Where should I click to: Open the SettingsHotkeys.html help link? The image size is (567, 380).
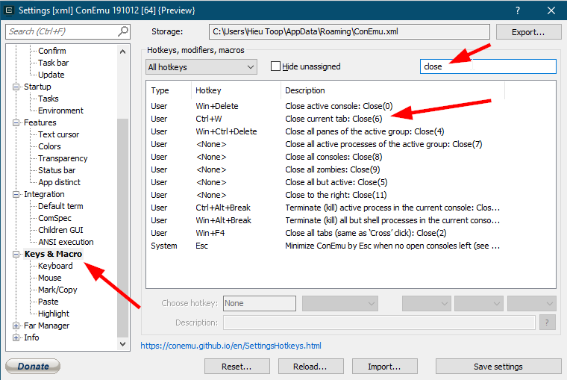pyautogui.click(x=231, y=346)
